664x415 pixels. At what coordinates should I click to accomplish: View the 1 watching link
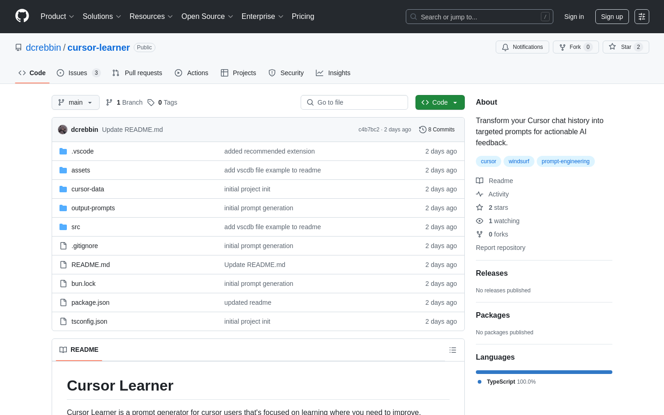point(498,221)
